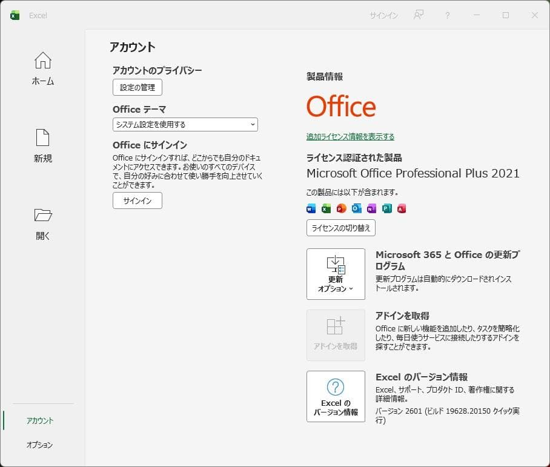Select the ホーム home icon in sidebar
The image size is (550, 467).
pos(42,61)
